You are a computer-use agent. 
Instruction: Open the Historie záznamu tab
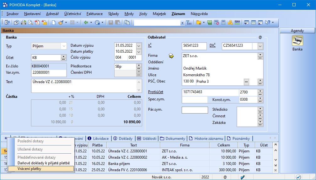tap(206, 138)
